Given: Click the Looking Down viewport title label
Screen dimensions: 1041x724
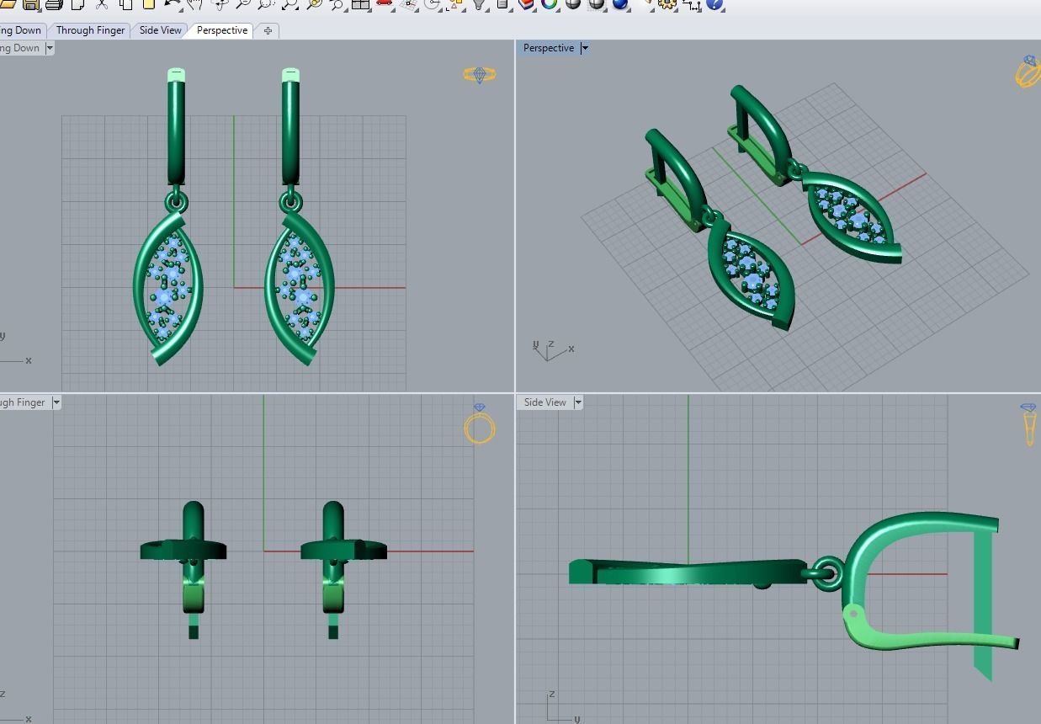Looking at the screenshot, I should coord(20,48).
